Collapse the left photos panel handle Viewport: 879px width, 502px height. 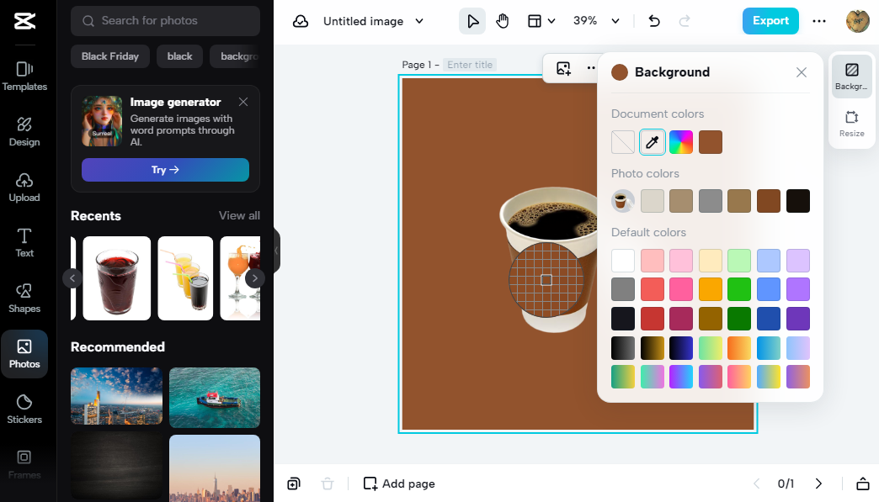[x=276, y=251]
